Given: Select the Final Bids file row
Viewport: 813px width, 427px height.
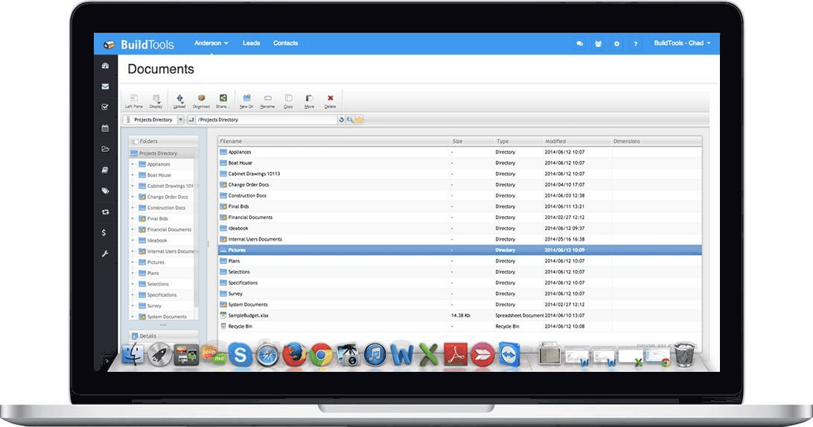Looking at the screenshot, I should click(x=460, y=206).
